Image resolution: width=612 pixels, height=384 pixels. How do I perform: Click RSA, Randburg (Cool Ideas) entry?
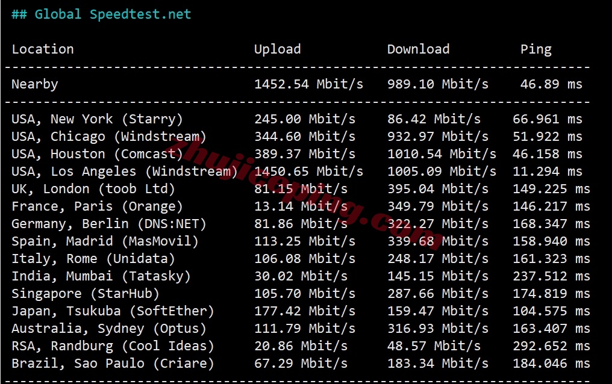click(x=113, y=346)
